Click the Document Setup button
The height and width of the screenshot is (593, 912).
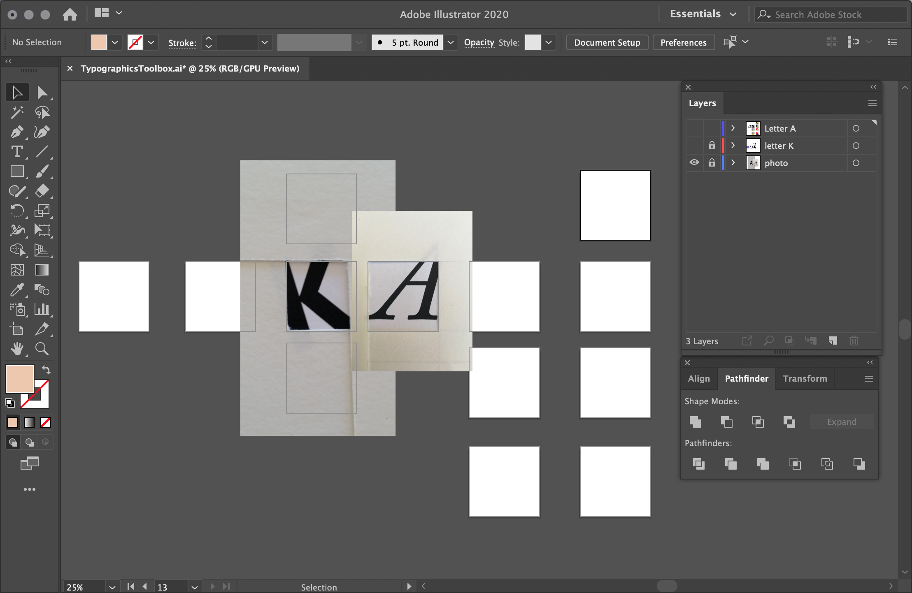click(607, 42)
